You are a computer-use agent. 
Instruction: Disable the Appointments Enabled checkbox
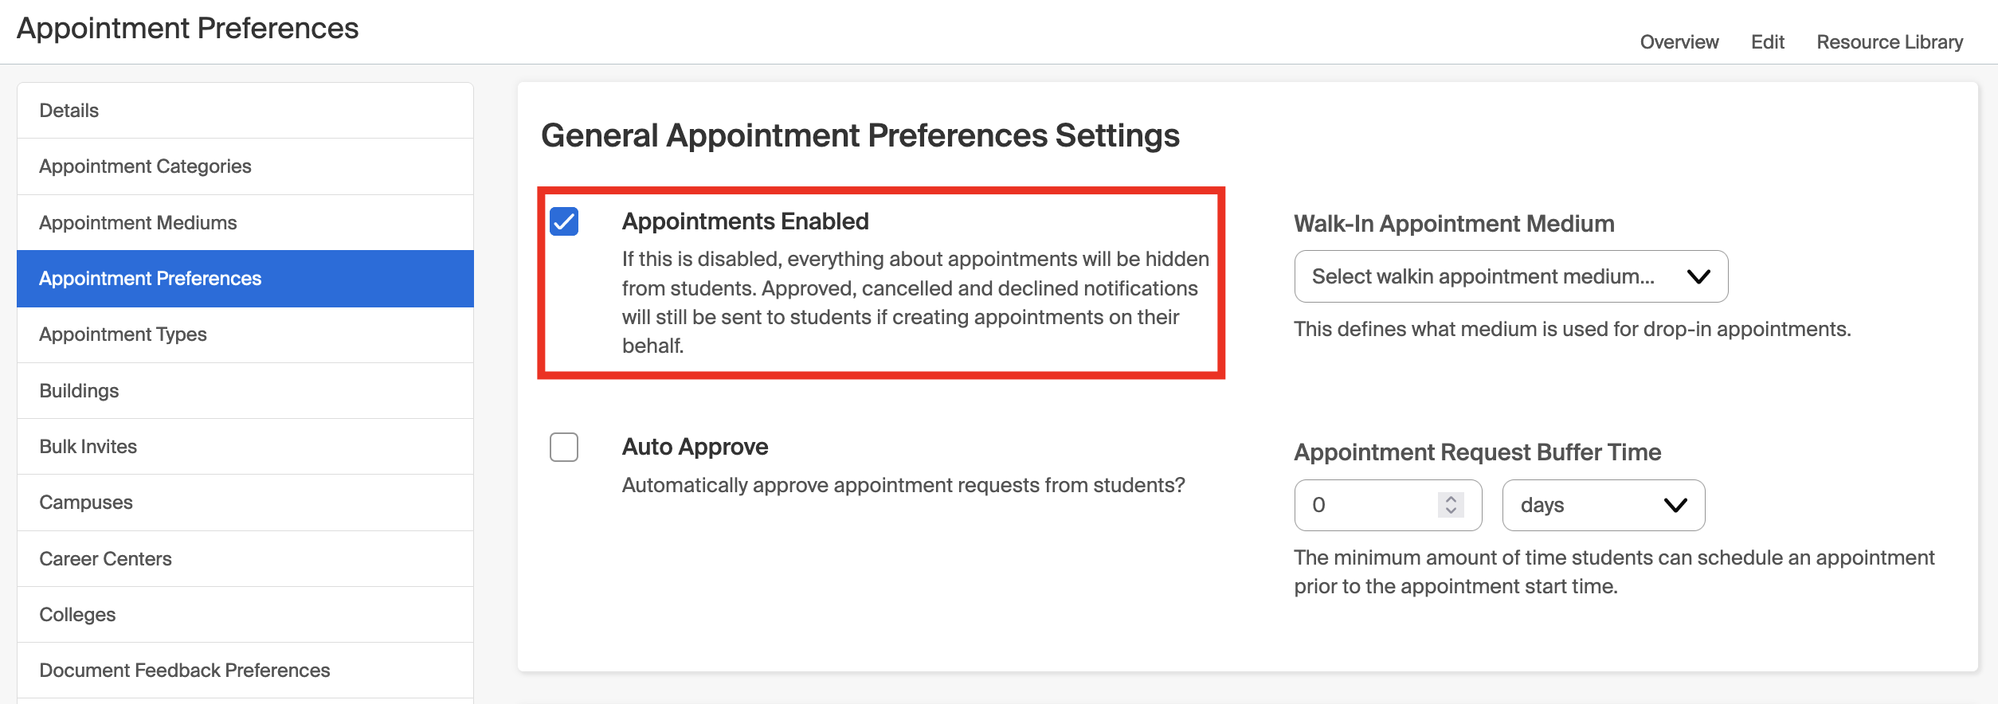564,223
